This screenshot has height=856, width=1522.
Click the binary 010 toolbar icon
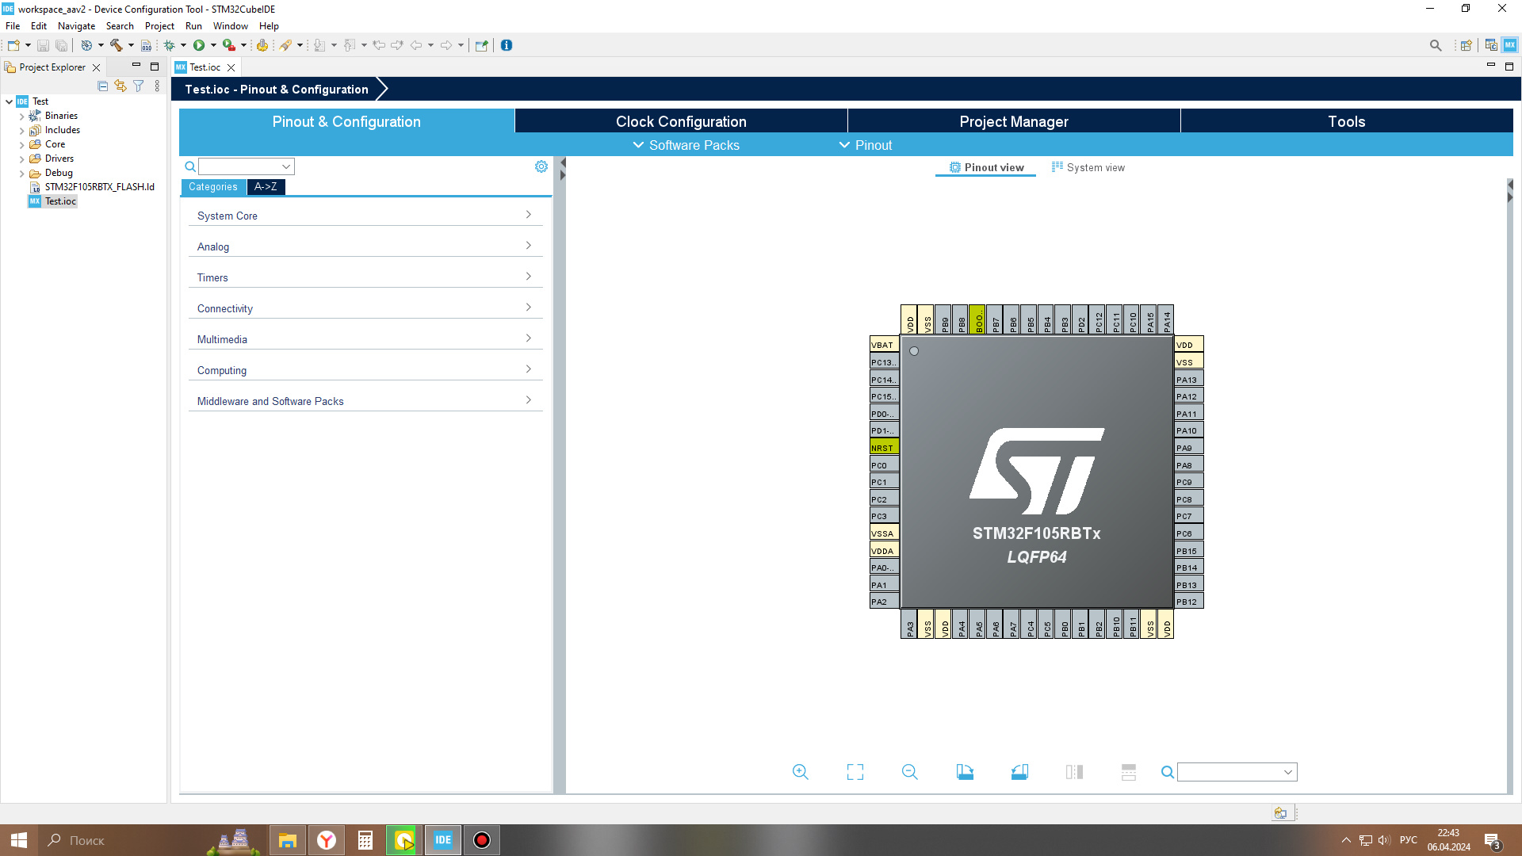[146, 45]
